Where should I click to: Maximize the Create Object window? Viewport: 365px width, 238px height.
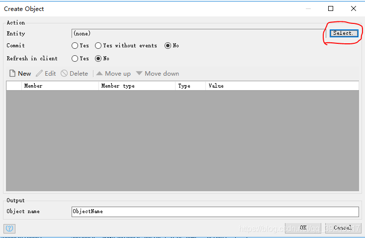[x=331, y=8]
